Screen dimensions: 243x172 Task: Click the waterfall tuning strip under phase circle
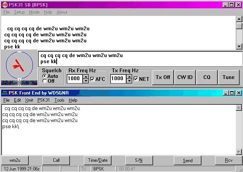19,82
